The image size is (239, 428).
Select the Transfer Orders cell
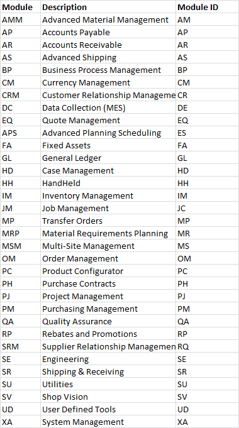point(108,221)
